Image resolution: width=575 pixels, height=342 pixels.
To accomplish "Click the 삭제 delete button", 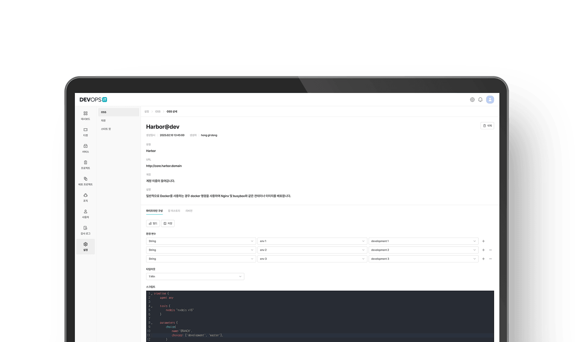I will [487, 126].
